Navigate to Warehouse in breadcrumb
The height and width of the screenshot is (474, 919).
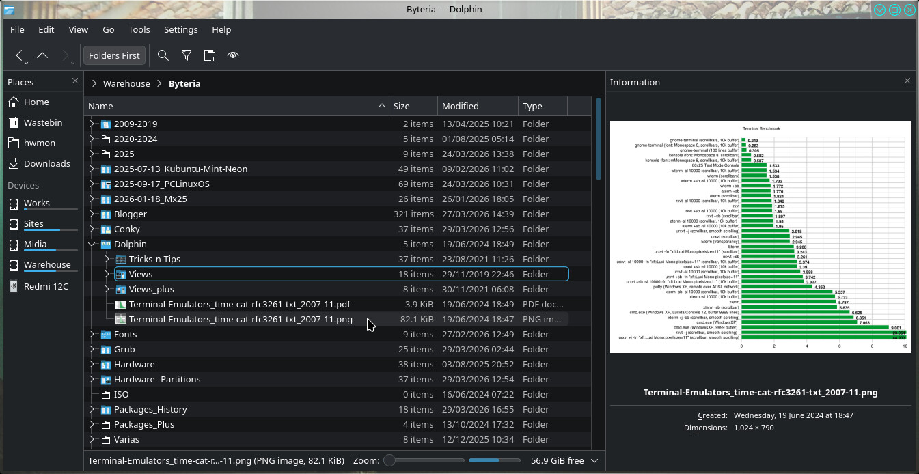(126, 83)
